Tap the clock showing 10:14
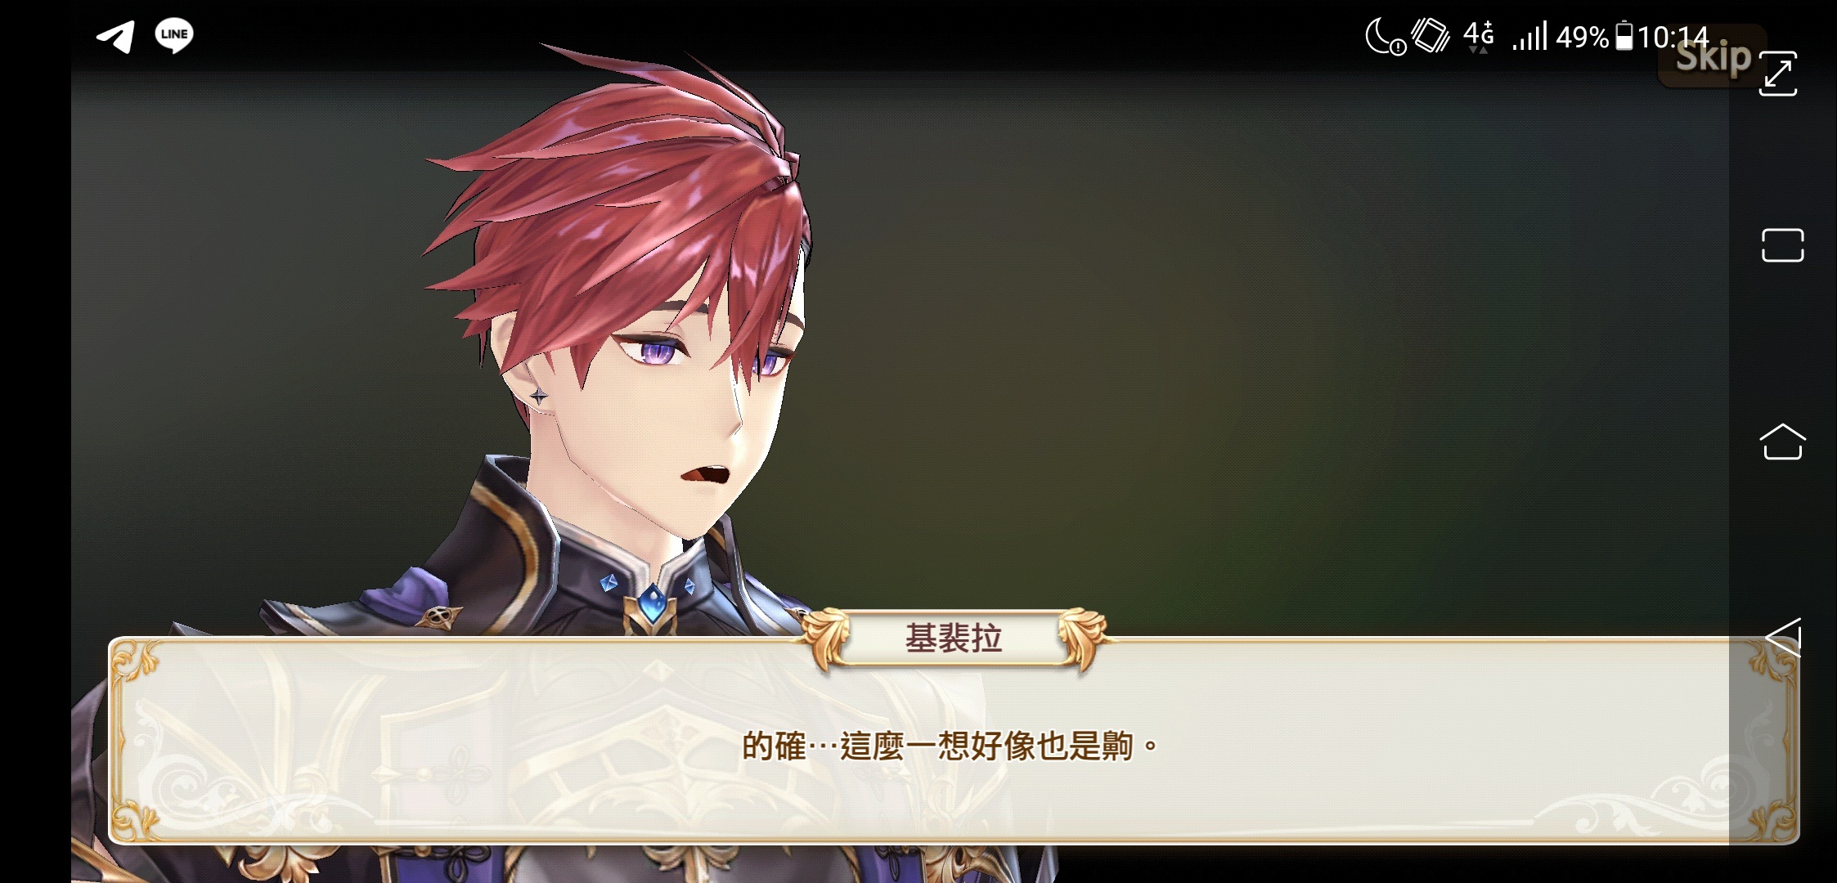The width and height of the screenshot is (1837, 883). click(1673, 37)
